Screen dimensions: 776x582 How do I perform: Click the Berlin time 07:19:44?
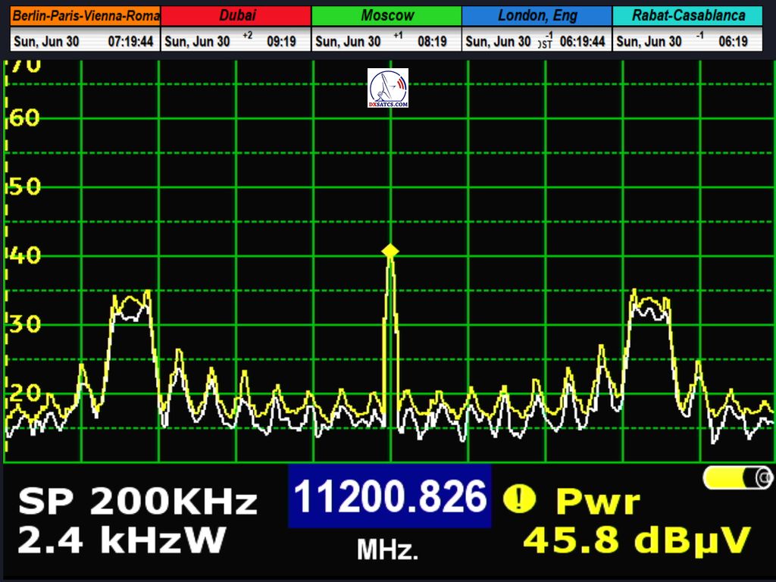tap(132, 42)
